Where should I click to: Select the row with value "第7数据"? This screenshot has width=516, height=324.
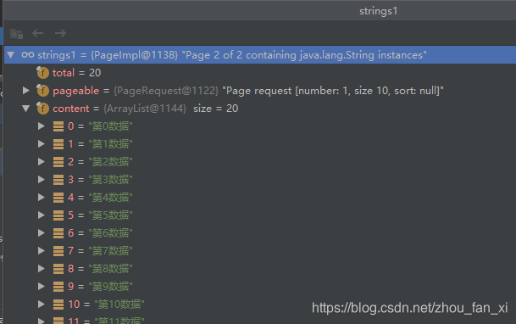click(260, 250)
